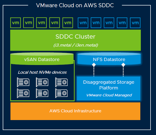Image resolution: width=156 pixels, height=135 pixels.
Task: Select the top-left NVMe device icon
Action: [x=23, y=82]
